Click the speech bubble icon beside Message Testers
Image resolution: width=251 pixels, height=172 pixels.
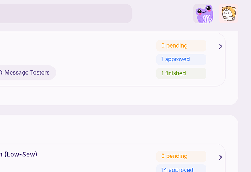[1, 73]
